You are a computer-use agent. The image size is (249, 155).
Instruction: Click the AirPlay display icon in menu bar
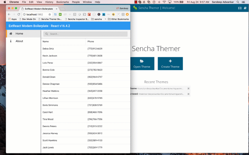170,2
